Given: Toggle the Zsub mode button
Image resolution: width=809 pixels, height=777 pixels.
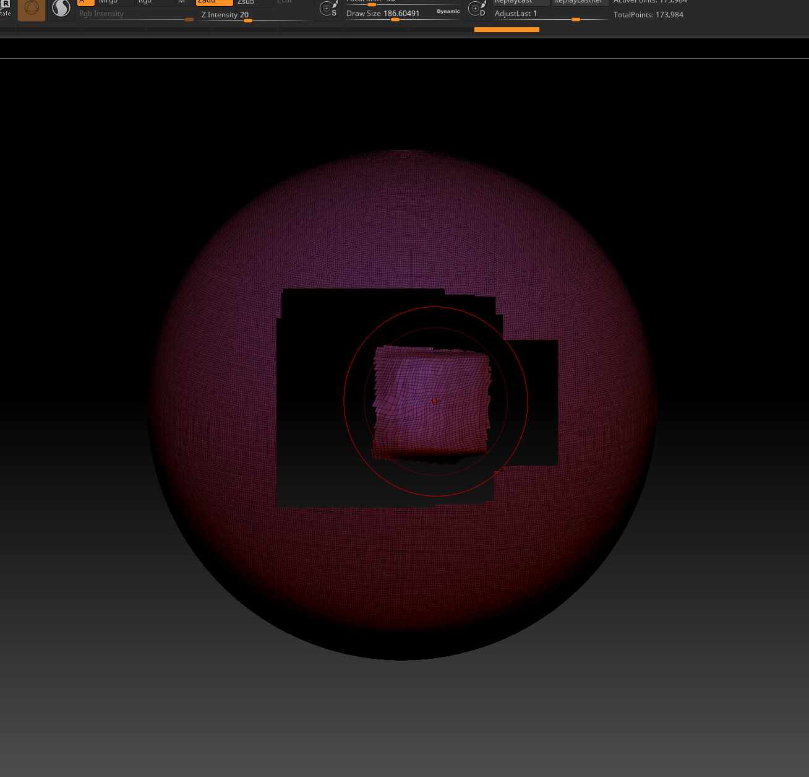Looking at the screenshot, I should pos(253,2).
